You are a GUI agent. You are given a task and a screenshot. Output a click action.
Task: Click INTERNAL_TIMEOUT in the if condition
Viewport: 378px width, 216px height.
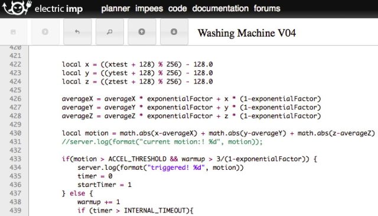(155, 211)
